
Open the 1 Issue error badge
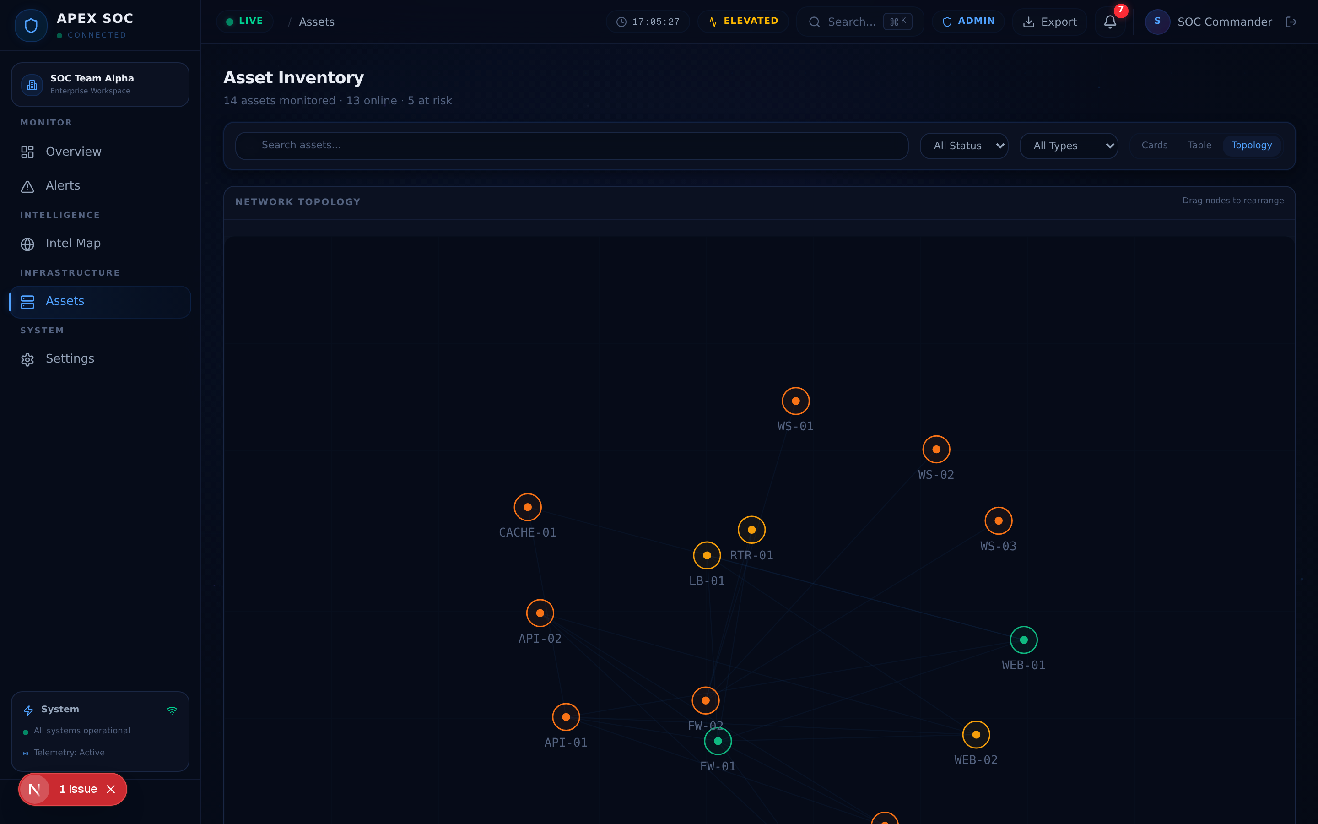pos(78,789)
